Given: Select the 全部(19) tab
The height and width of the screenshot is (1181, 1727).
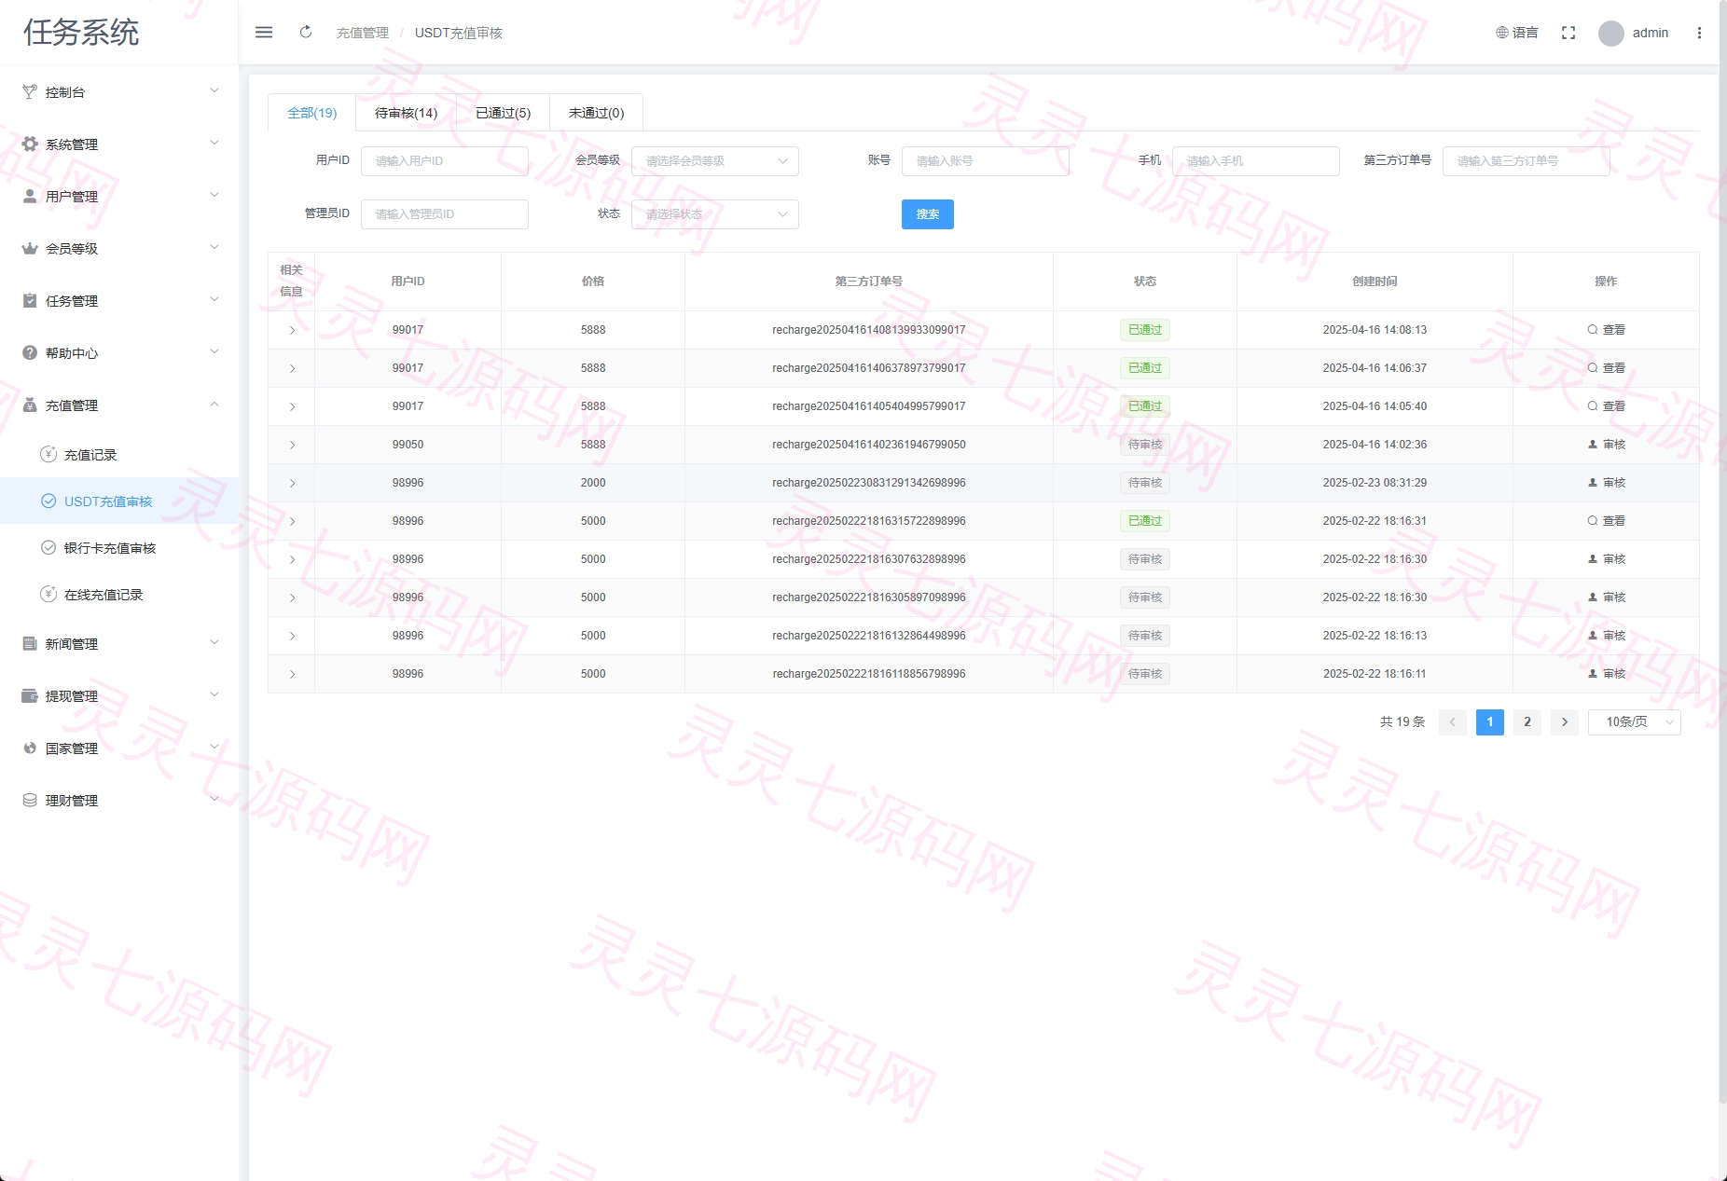Looking at the screenshot, I should [311, 113].
